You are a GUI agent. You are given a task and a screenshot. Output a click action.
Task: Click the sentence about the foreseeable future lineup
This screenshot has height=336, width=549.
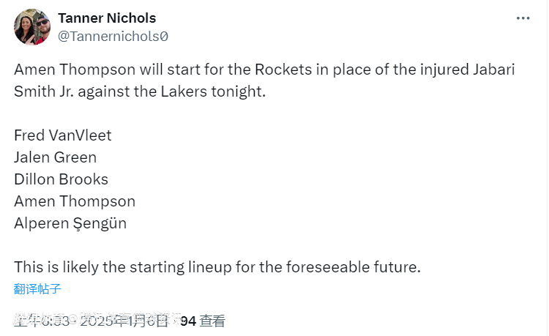click(217, 267)
